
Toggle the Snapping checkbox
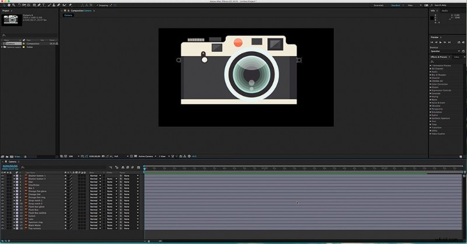pyautogui.click(x=97, y=5)
